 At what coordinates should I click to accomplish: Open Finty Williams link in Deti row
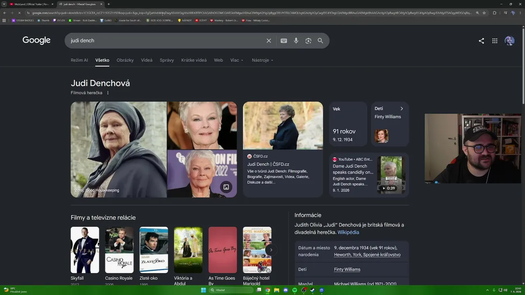[347, 270]
